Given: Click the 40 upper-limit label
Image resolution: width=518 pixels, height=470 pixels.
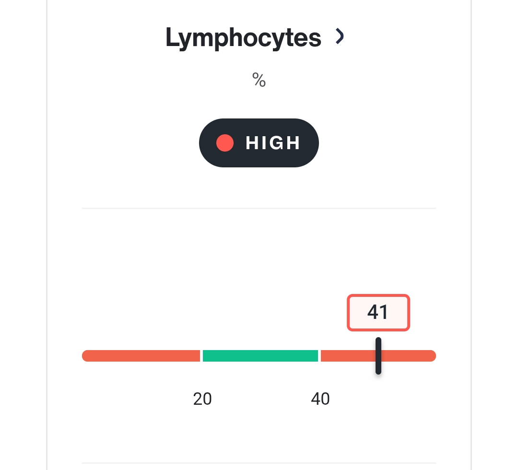Looking at the screenshot, I should (320, 399).
